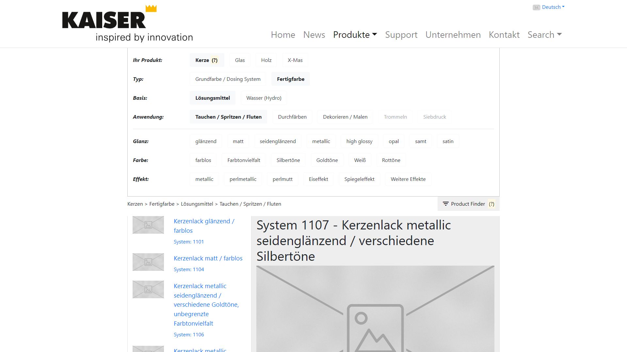Open the Search dropdown in navigation
This screenshot has height=352, width=627.
coord(544,35)
